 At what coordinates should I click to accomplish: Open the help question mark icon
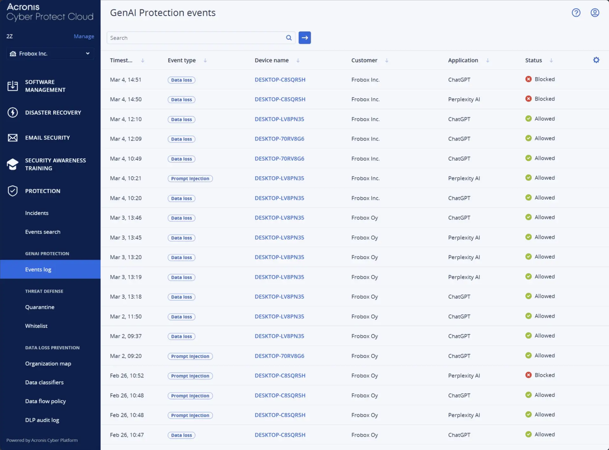(576, 13)
